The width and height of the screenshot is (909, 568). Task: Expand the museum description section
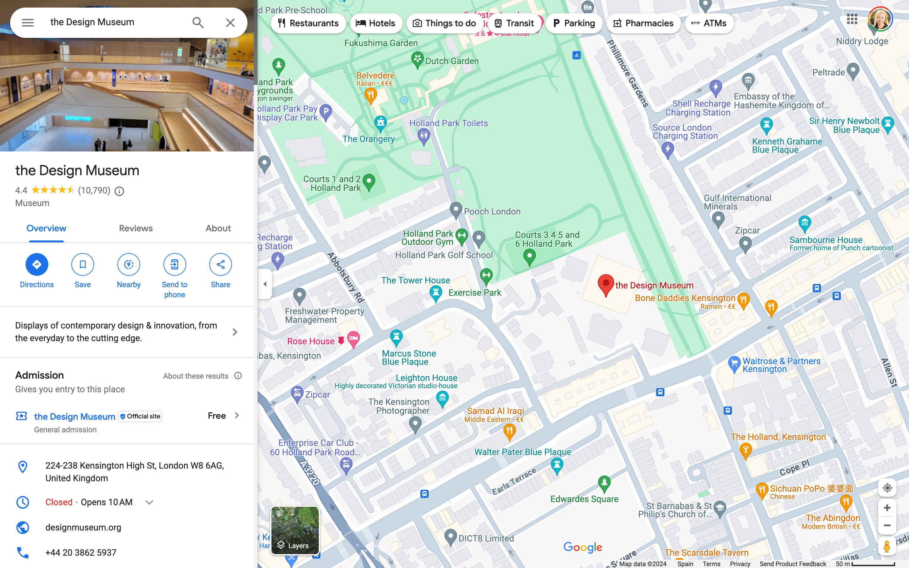[x=234, y=331]
